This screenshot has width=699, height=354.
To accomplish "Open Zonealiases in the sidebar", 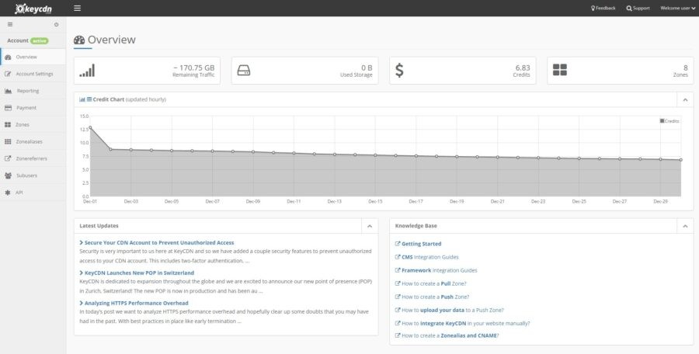I will [x=33, y=142].
